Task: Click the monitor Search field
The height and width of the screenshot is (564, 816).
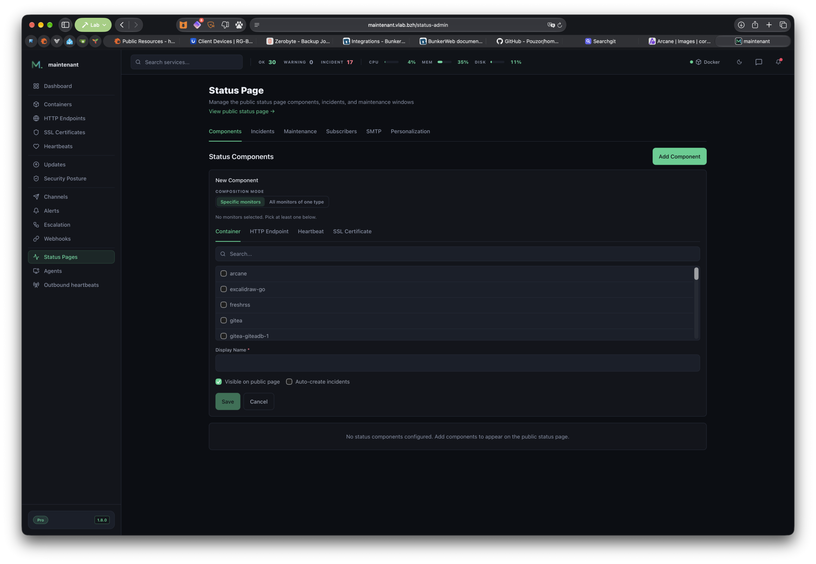Action: 457,254
